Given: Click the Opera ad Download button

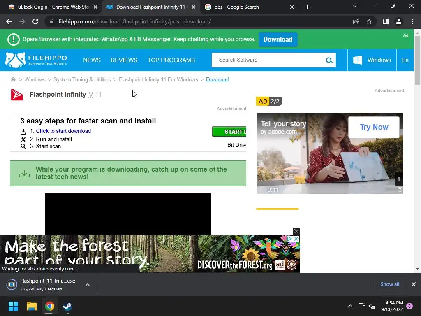Looking at the screenshot, I should [x=278, y=39].
